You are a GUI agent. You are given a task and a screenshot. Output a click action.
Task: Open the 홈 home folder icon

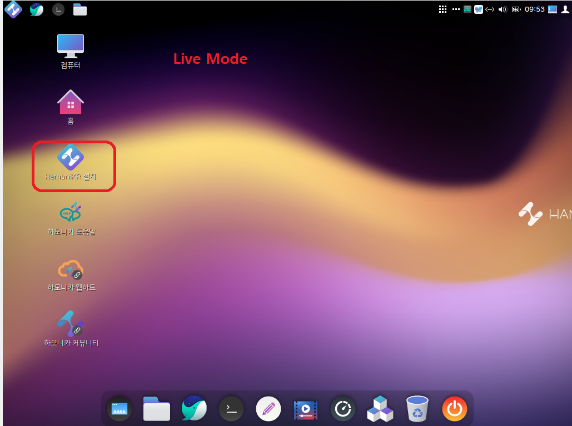(71, 107)
